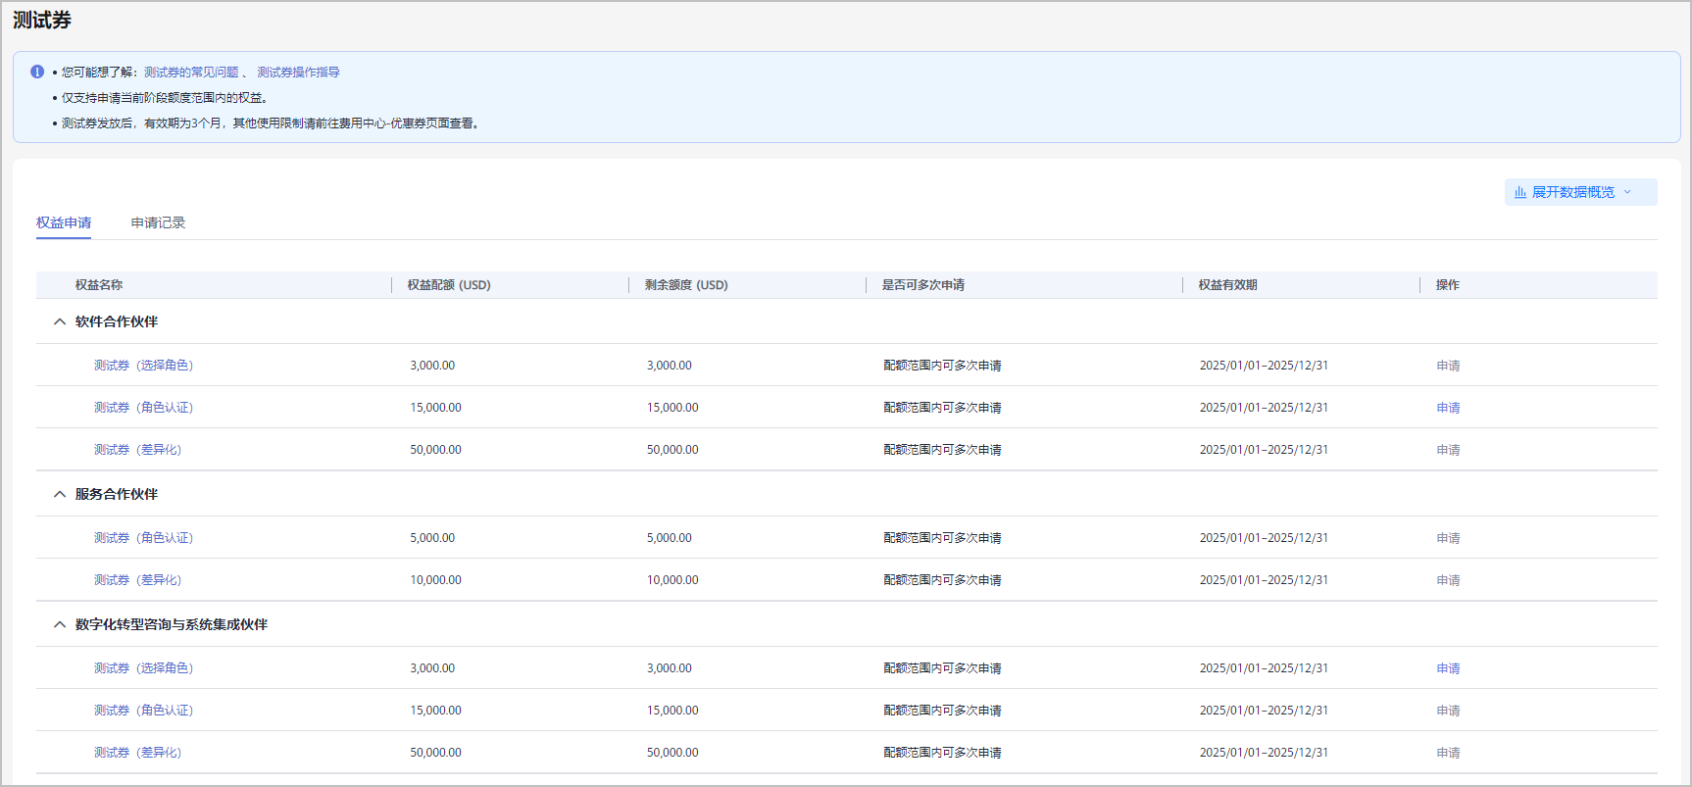The height and width of the screenshot is (787, 1692).
Task: Click 申请 for 软件合作伙伴 测试券（选择角色）
Action: pos(1448,366)
